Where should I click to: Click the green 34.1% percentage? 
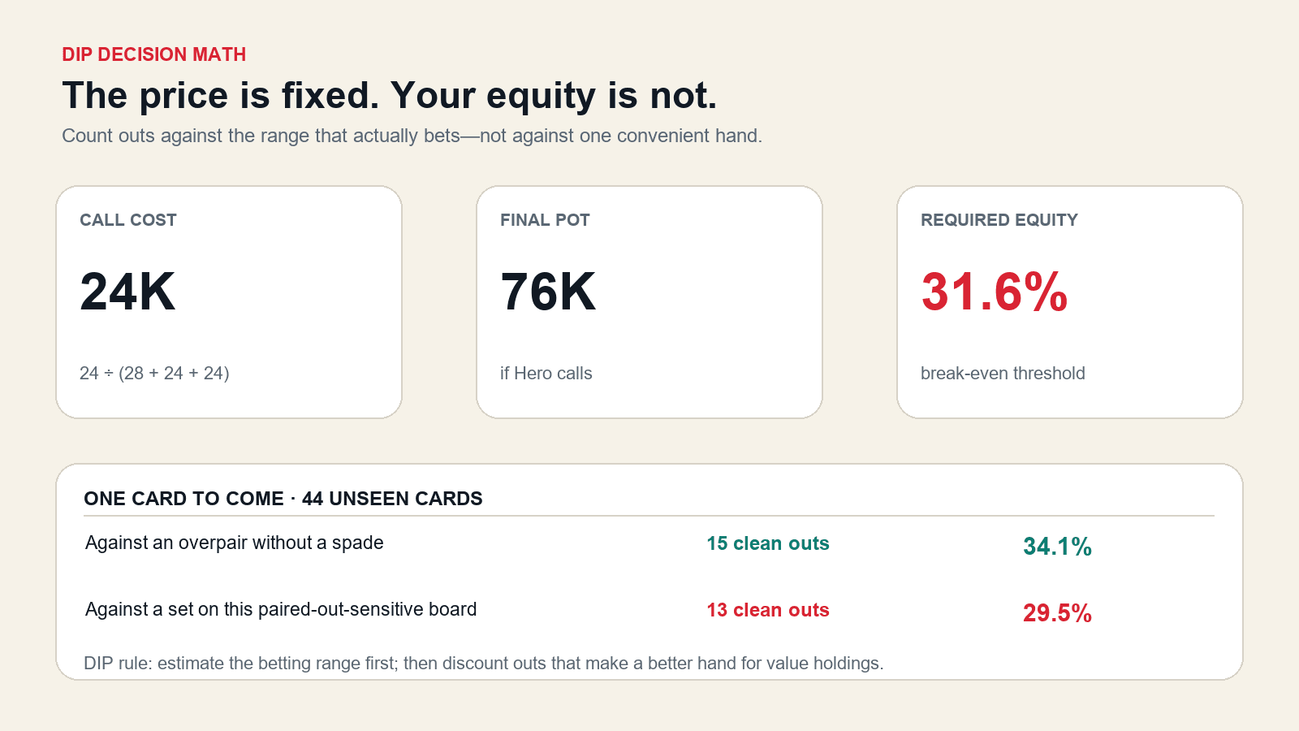coord(1057,547)
